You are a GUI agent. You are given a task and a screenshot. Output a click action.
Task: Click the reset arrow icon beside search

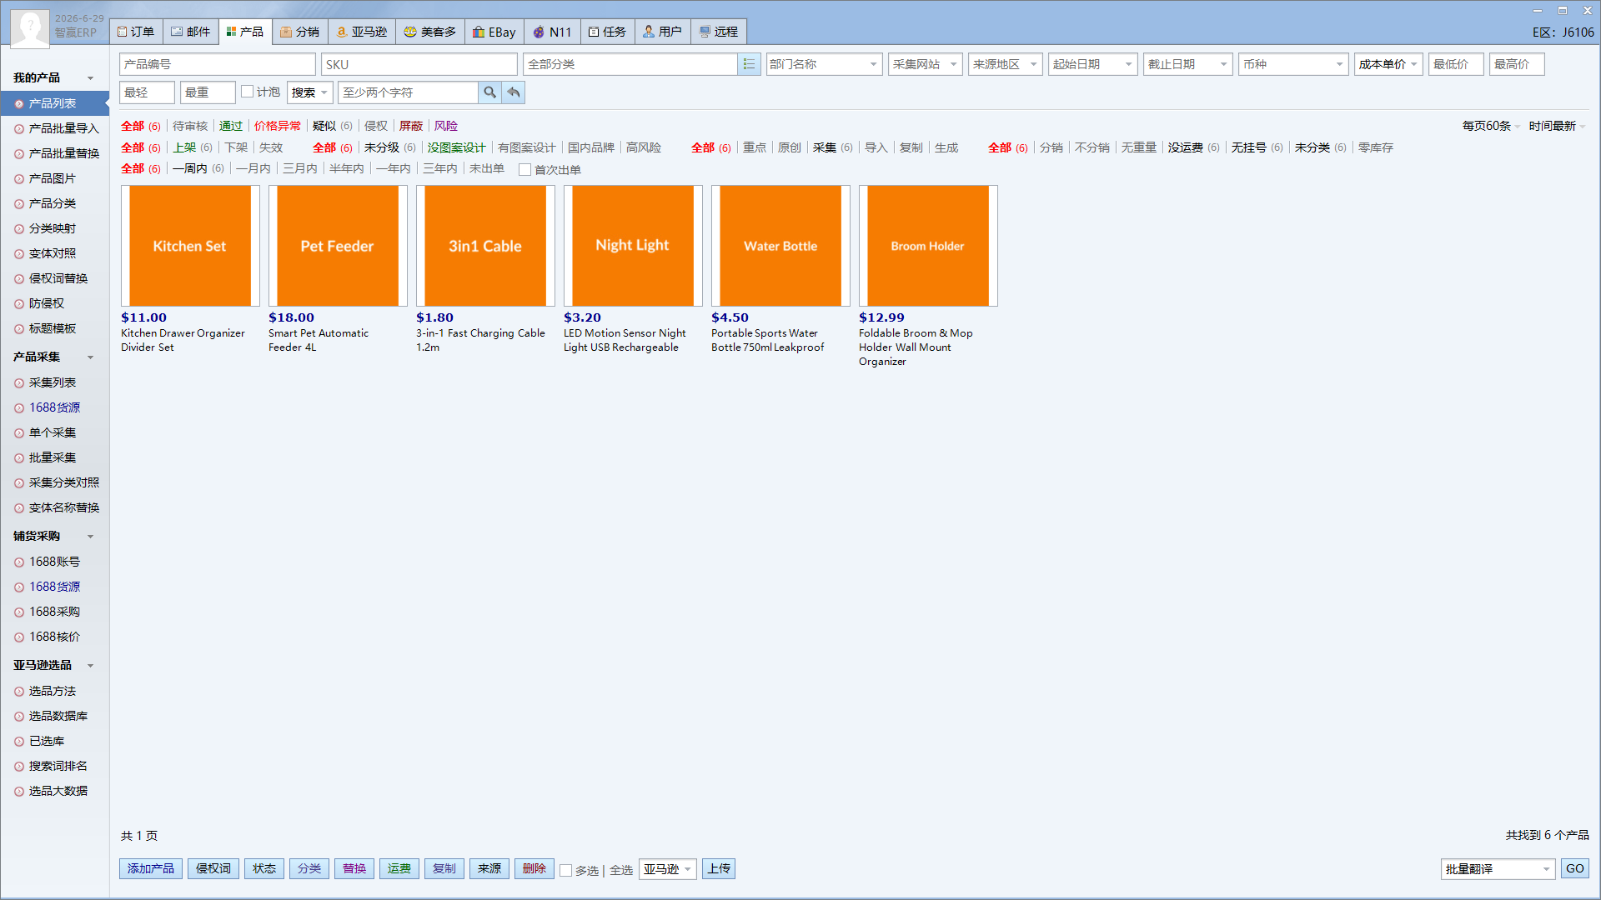514,92
